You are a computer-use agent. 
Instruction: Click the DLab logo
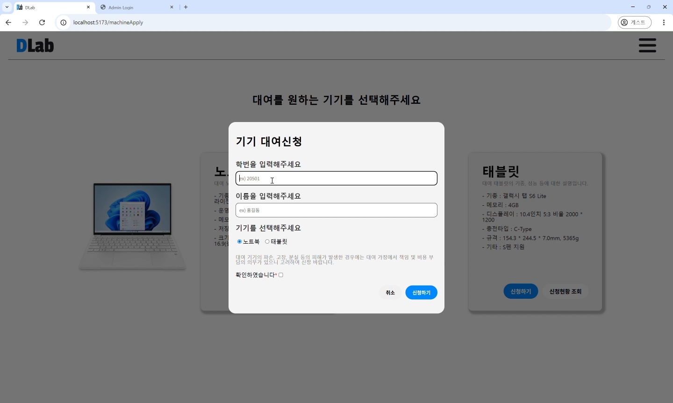click(35, 45)
